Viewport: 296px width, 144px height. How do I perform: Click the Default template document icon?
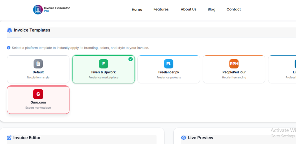(x=38, y=64)
